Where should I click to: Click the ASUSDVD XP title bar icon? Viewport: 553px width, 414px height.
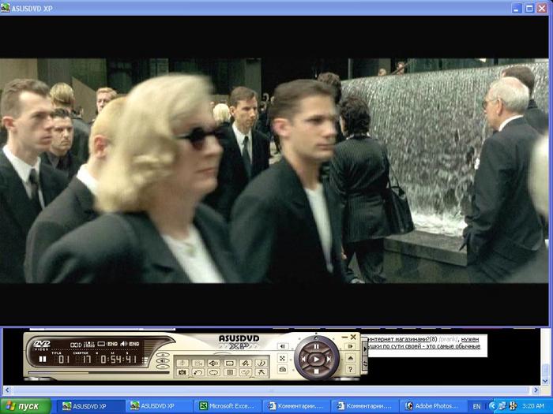pyautogui.click(x=5, y=8)
